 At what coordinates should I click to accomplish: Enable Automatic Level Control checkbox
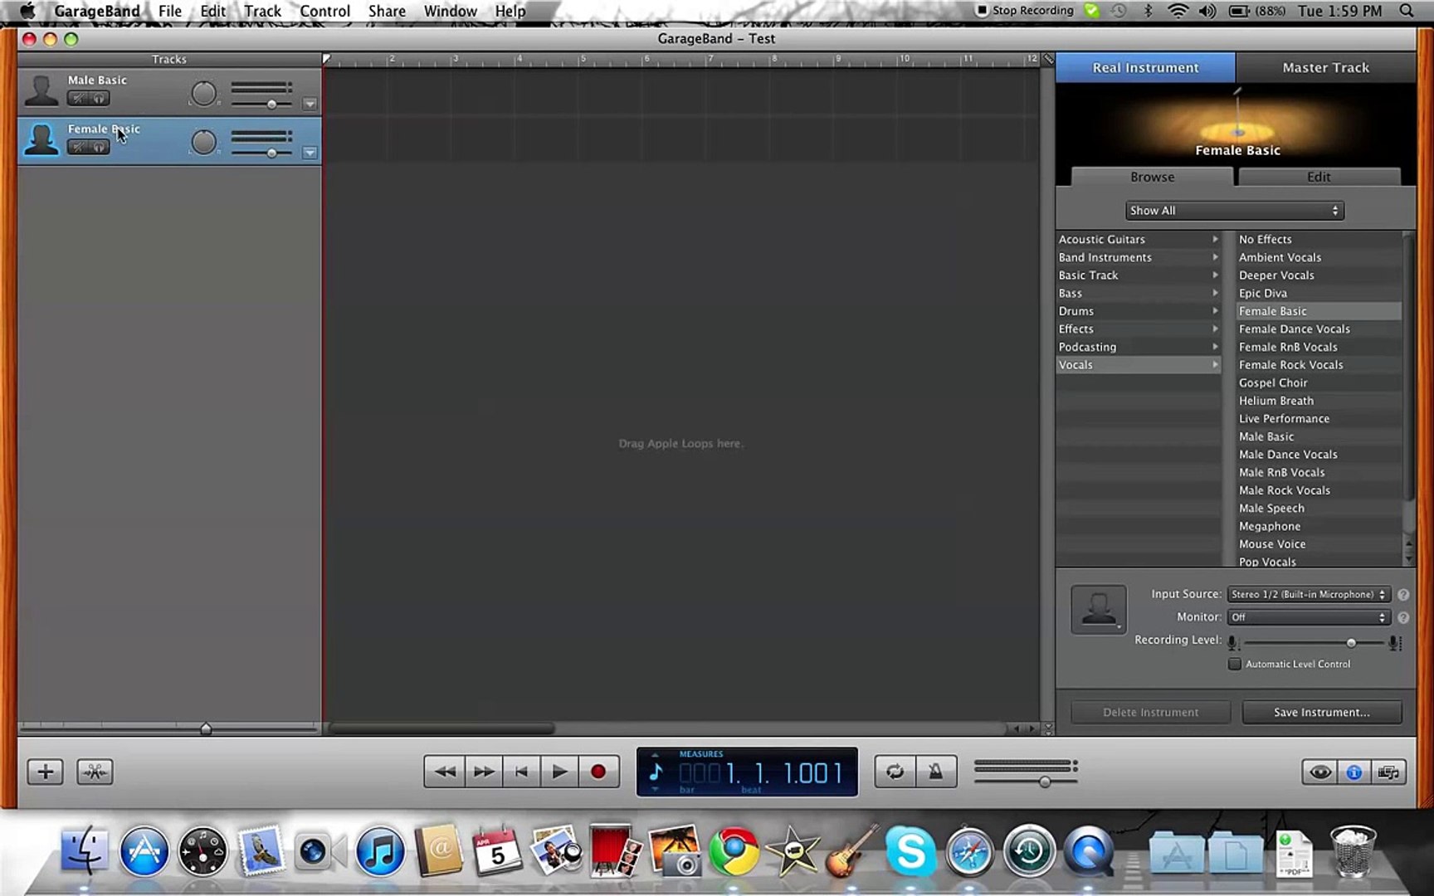click(x=1234, y=664)
